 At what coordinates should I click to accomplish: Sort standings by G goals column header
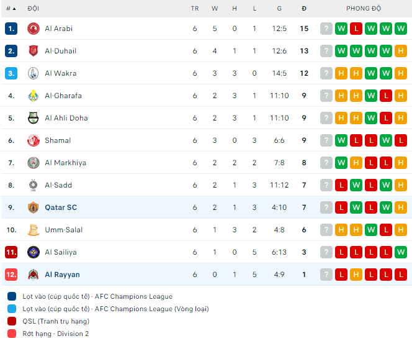click(x=279, y=9)
